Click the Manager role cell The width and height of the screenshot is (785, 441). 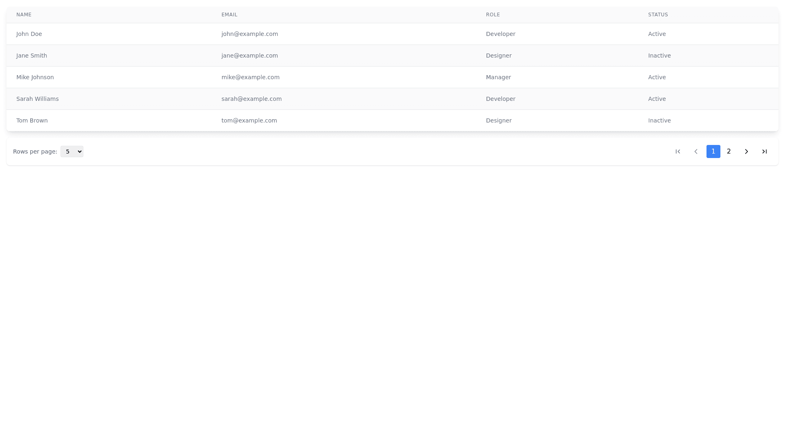tap(498, 77)
